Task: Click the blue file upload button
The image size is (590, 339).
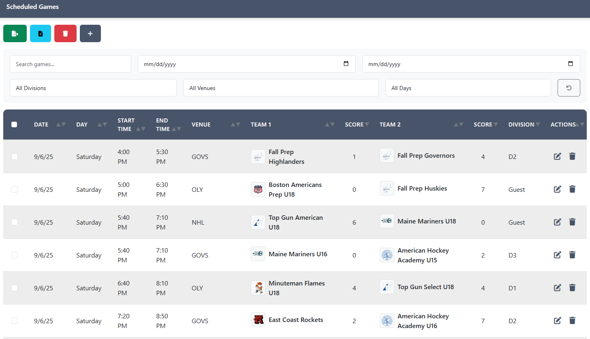Action: click(41, 34)
